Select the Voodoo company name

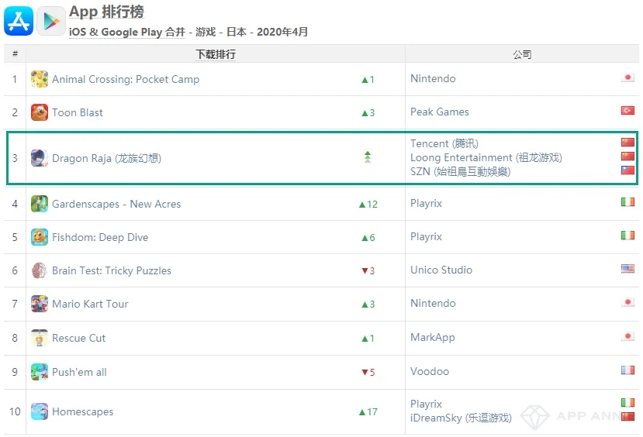click(430, 371)
